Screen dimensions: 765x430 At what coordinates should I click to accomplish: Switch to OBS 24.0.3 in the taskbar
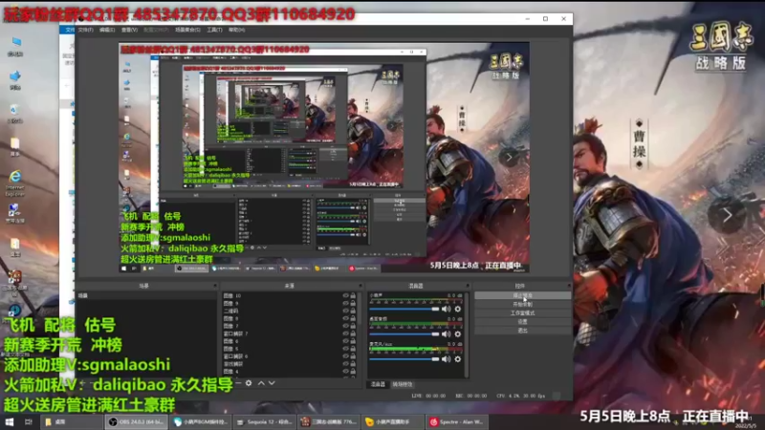137,421
